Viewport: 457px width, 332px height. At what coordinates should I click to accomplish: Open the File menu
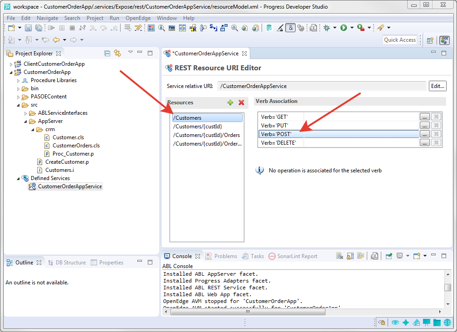coord(11,18)
